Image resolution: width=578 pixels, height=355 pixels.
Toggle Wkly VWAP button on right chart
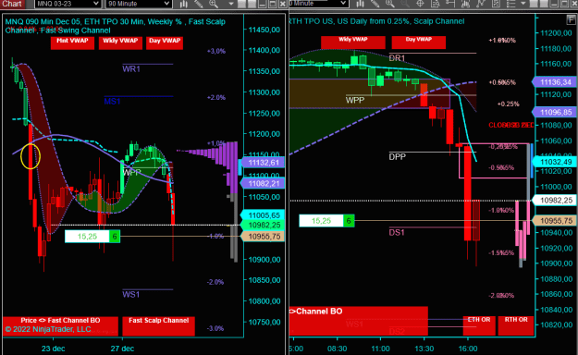[x=353, y=42]
